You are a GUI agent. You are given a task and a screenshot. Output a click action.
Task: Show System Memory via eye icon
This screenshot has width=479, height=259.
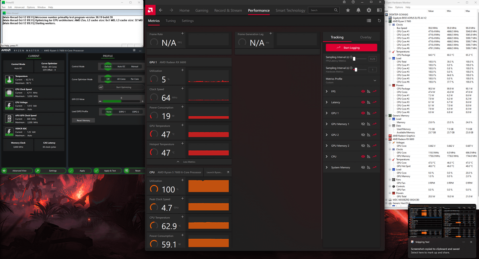pyautogui.click(x=363, y=167)
